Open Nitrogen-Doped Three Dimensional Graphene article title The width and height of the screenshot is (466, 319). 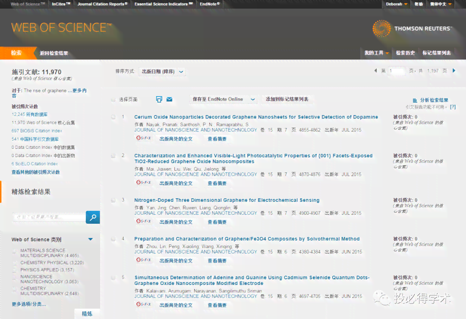[x=227, y=200]
